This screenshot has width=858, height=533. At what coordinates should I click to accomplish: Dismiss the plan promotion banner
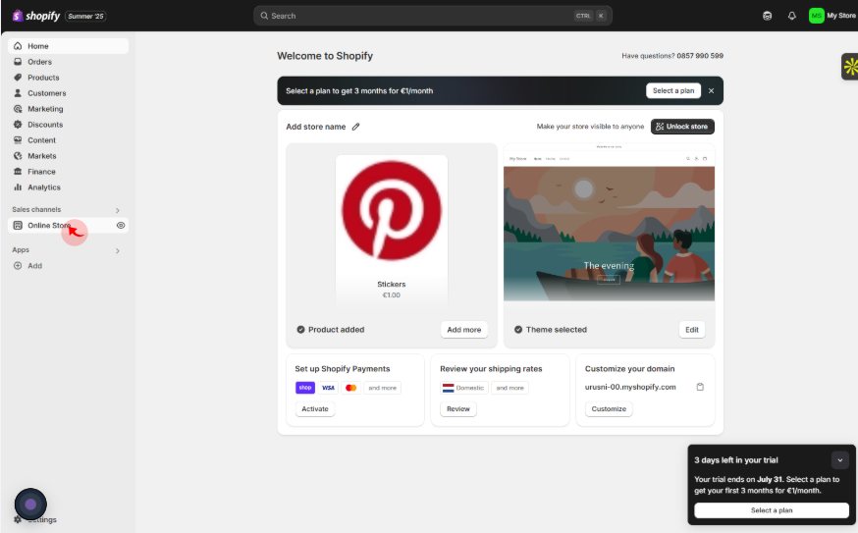pyautogui.click(x=712, y=91)
